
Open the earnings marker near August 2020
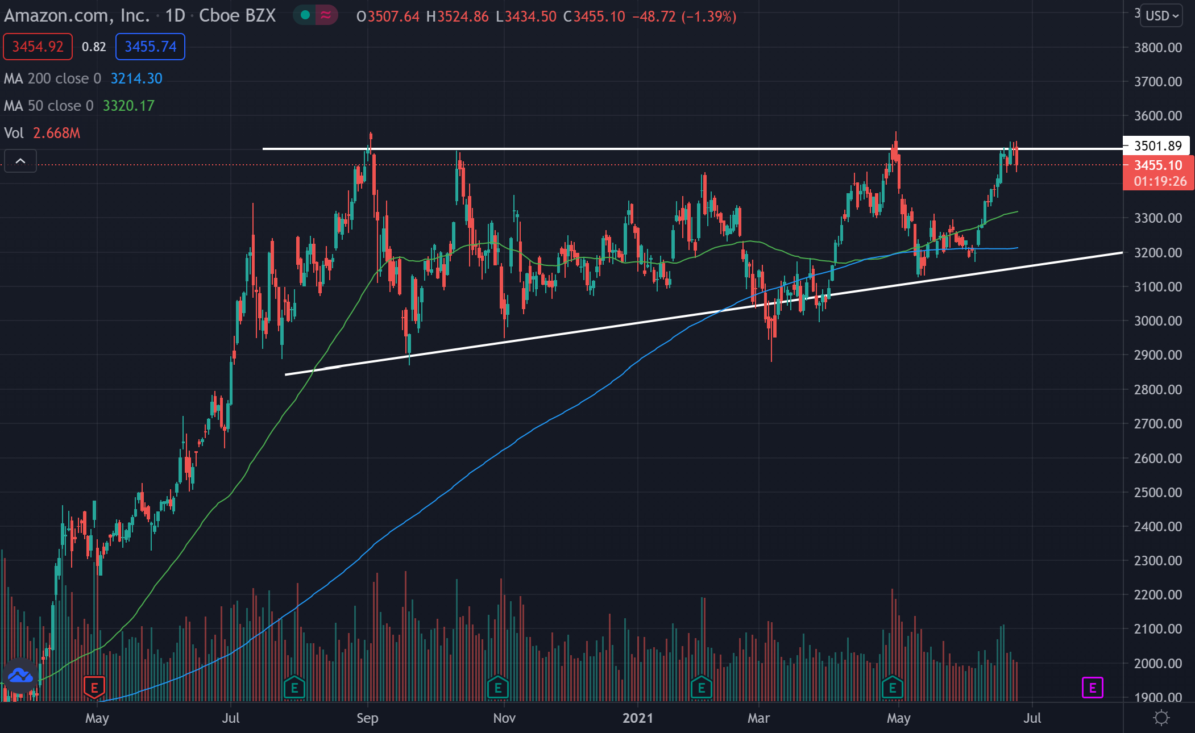click(294, 688)
